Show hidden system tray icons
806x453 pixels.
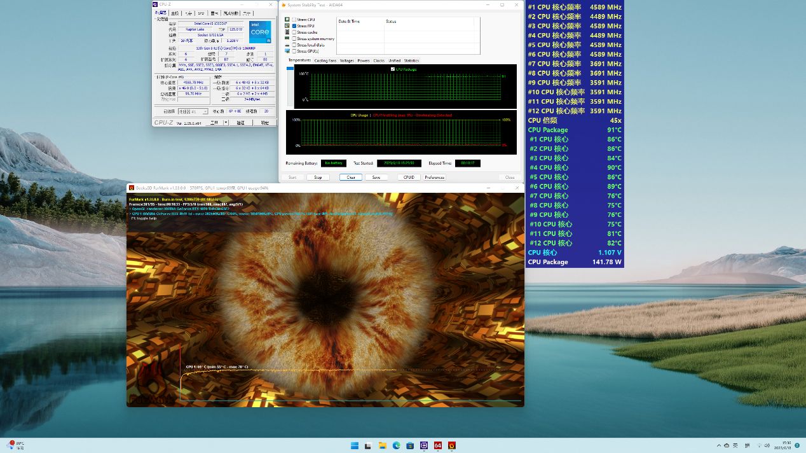pyautogui.click(x=719, y=445)
